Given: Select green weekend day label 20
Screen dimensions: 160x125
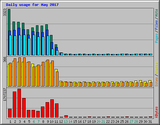Looking at the screenshot, I should click(x=98, y=122).
